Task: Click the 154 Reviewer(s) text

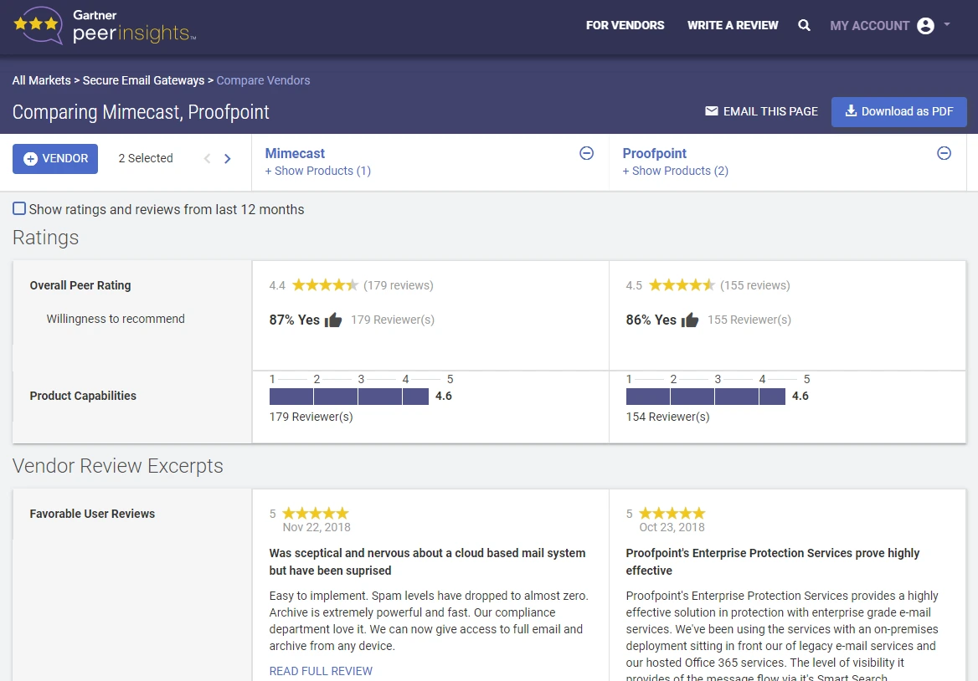Action: (x=668, y=417)
